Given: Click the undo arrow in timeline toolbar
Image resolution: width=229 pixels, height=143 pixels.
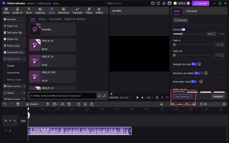Looking at the screenshot, I should [5, 104].
